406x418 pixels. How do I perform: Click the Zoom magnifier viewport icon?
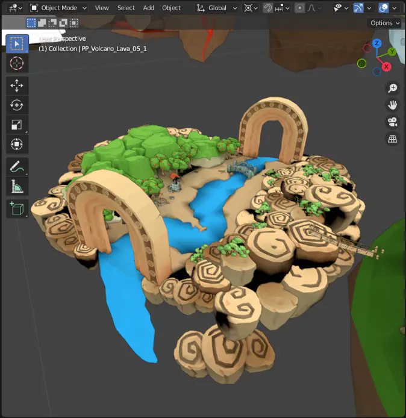392,88
